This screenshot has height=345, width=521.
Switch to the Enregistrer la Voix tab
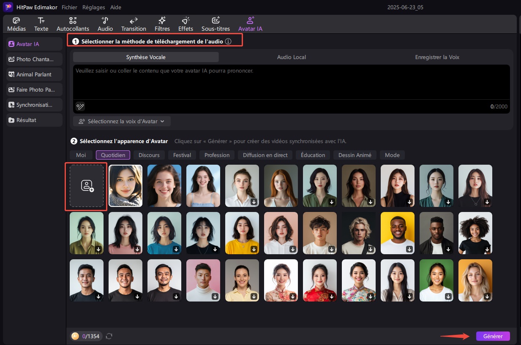click(x=437, y=57)
